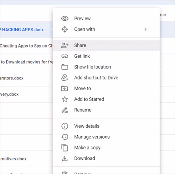Click the add-person Share icon
The width and height of the screenshot is (175, 174).
(65, 45)
